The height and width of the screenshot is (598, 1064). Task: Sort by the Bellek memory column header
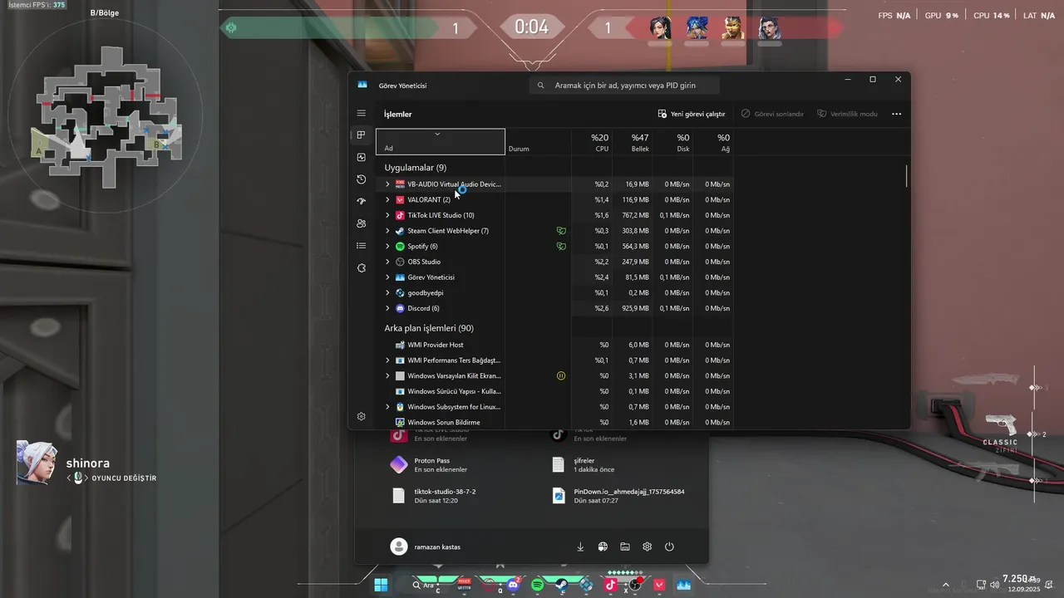pyautogui.click(x=633, y=142)
